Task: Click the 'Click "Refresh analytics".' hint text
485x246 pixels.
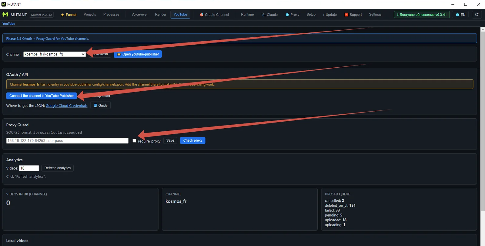Action: [26, 177]
